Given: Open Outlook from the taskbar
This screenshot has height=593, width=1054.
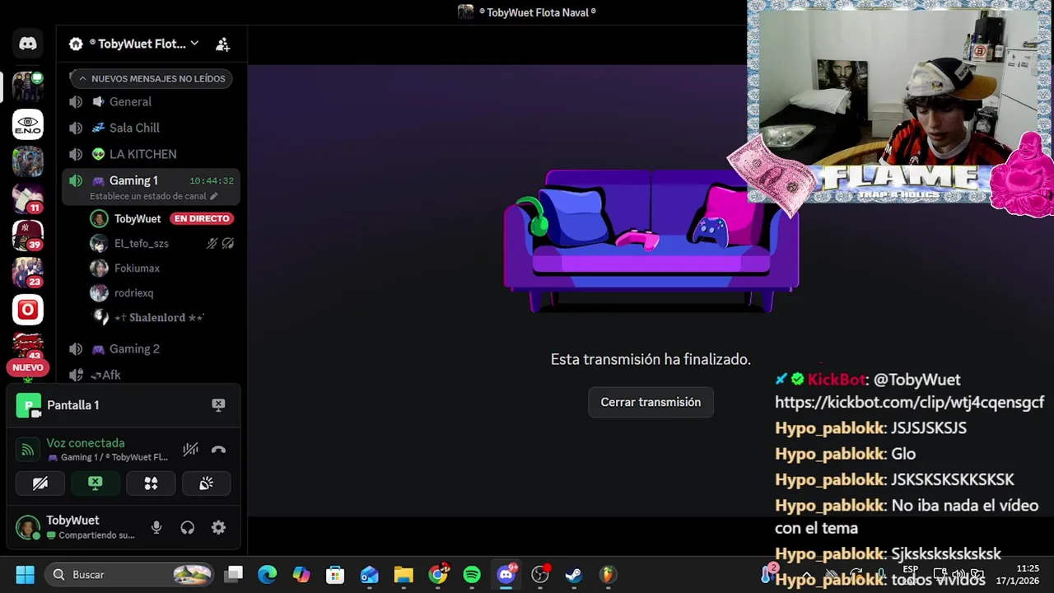Looking at the screenshot, I should [369, 574].
